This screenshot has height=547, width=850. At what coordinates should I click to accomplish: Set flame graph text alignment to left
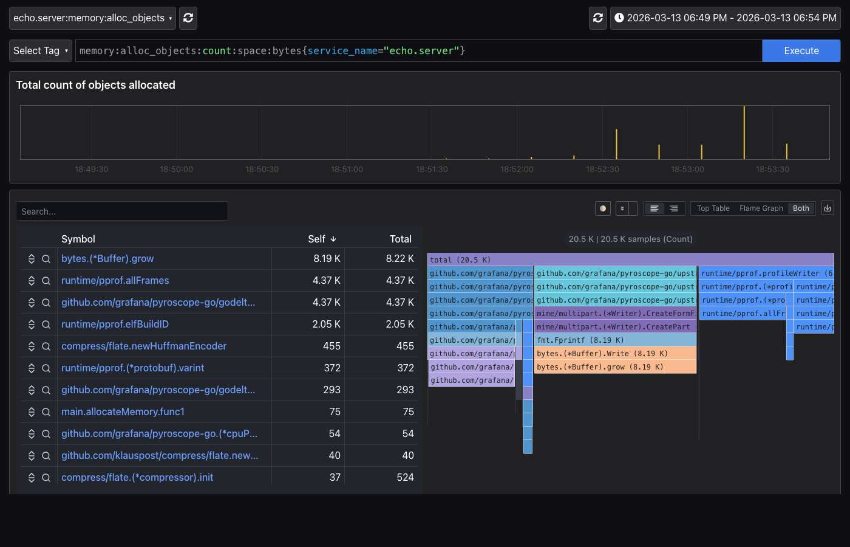[654, 208]
